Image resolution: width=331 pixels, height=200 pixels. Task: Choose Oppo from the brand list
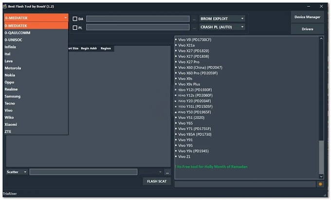point(36,82)
